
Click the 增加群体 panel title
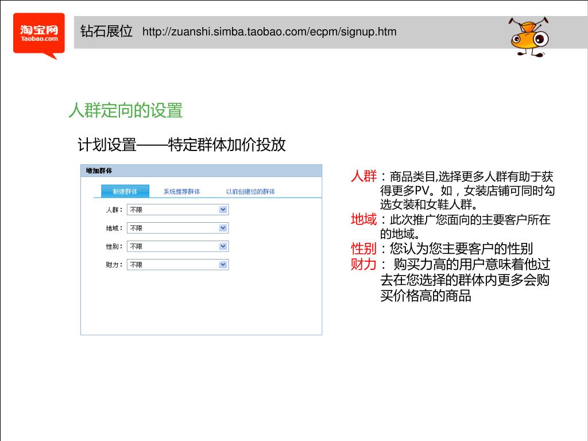point(99,171)
